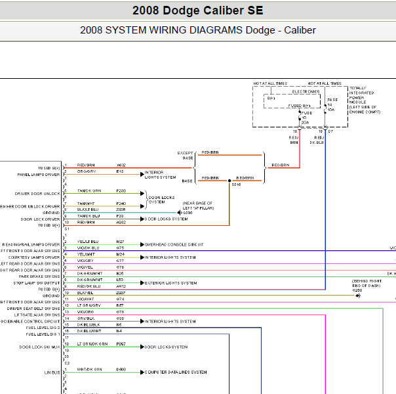The image size is (396, 394).
Task: Click the 'S210' splice label
Action: (x=236, y=185)
